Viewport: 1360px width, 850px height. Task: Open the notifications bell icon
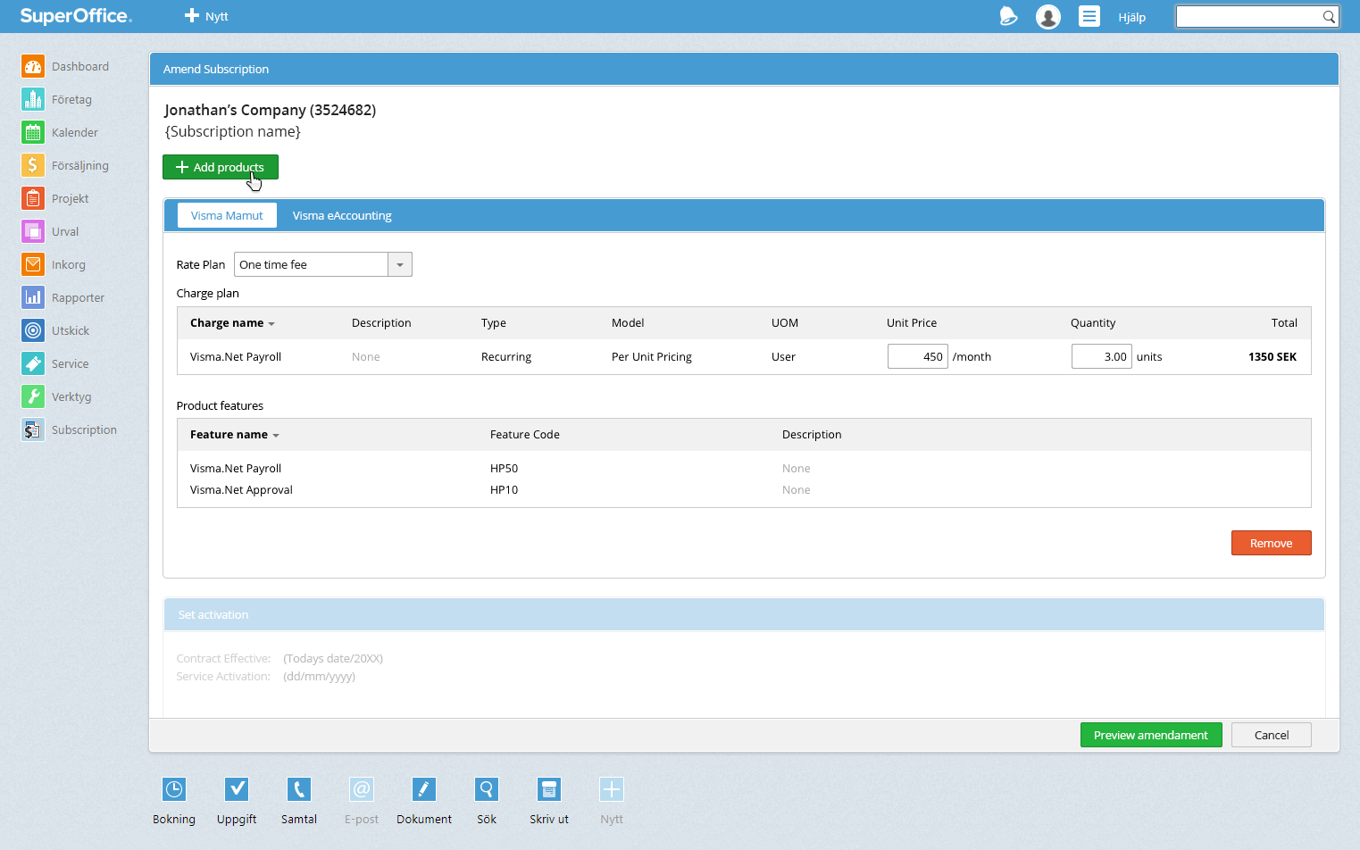pos(1008,16)
